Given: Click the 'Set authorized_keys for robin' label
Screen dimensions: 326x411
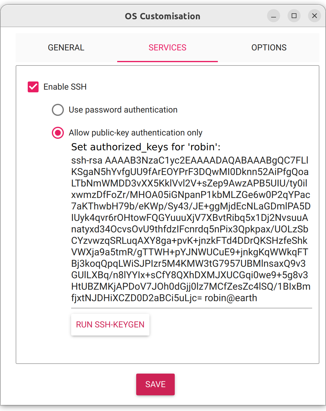Looking at the screenshot, I should [x=146, y=147].
